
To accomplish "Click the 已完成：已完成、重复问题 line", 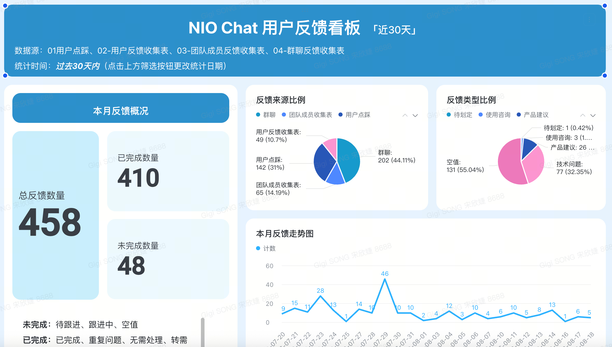I will [105, 340].
